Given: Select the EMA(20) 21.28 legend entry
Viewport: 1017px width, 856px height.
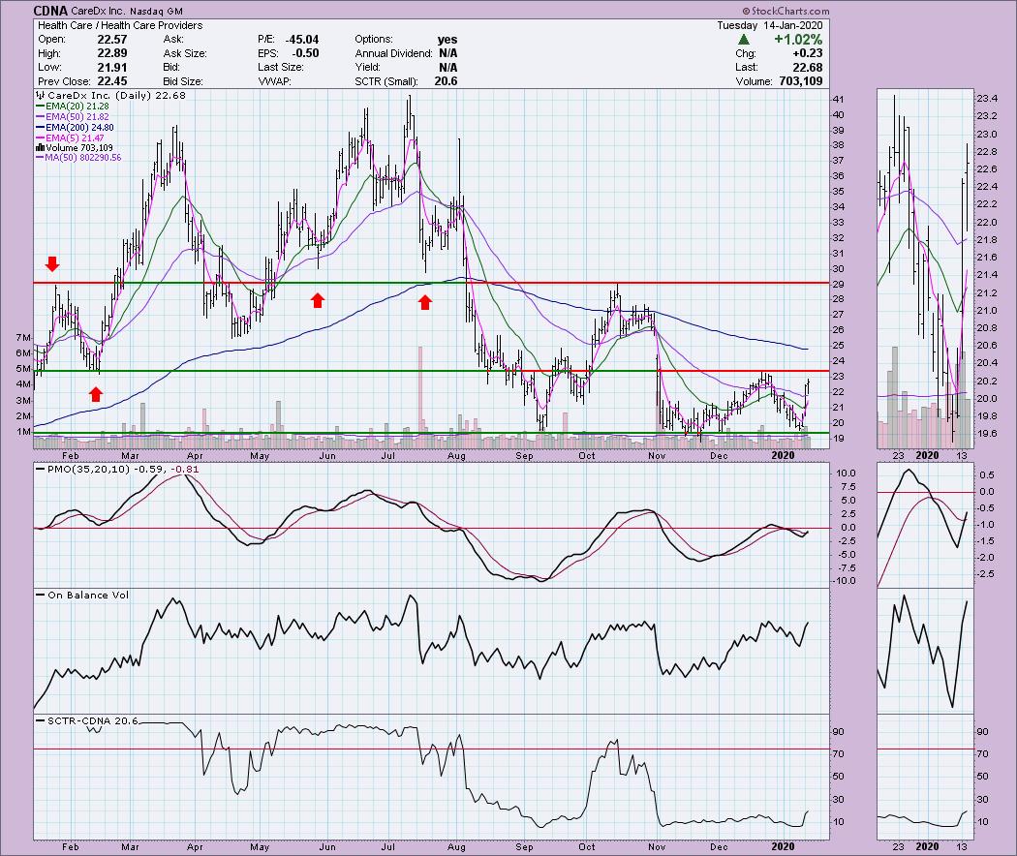Looking at the screenshot, I should click(73, 106).
